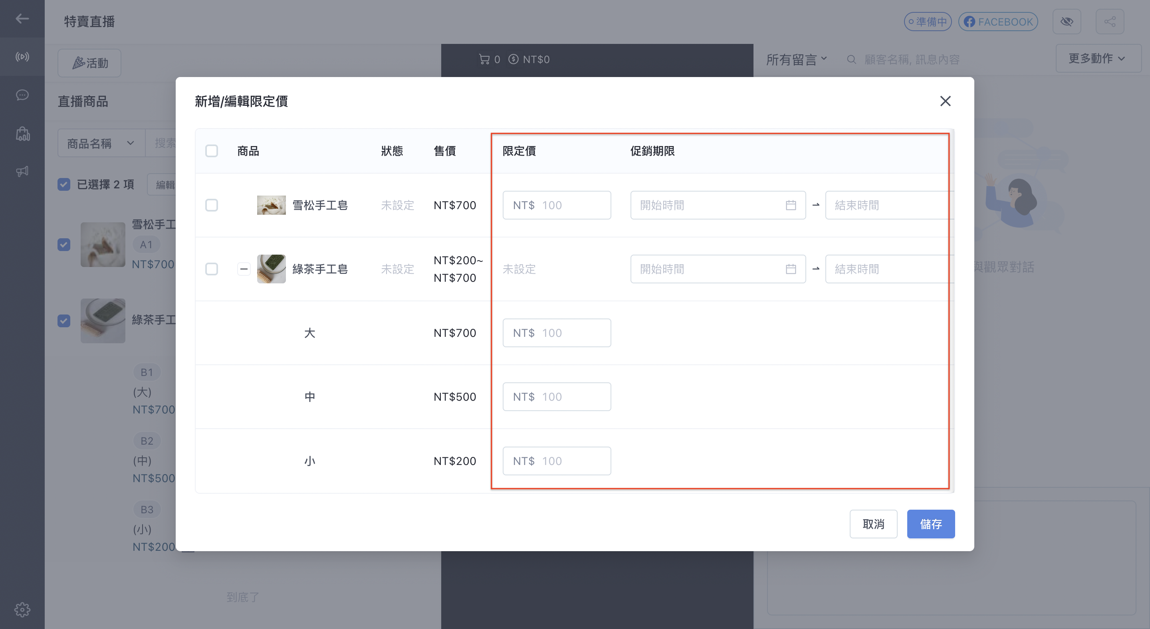Image resolution: width=1150 pixels, height=629 pixels.
Task: Collapse 綠茶手工皂 variant rows
Action: tap(244, 269)
